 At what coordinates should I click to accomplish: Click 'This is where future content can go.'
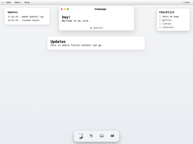click(x=76, y=45)
